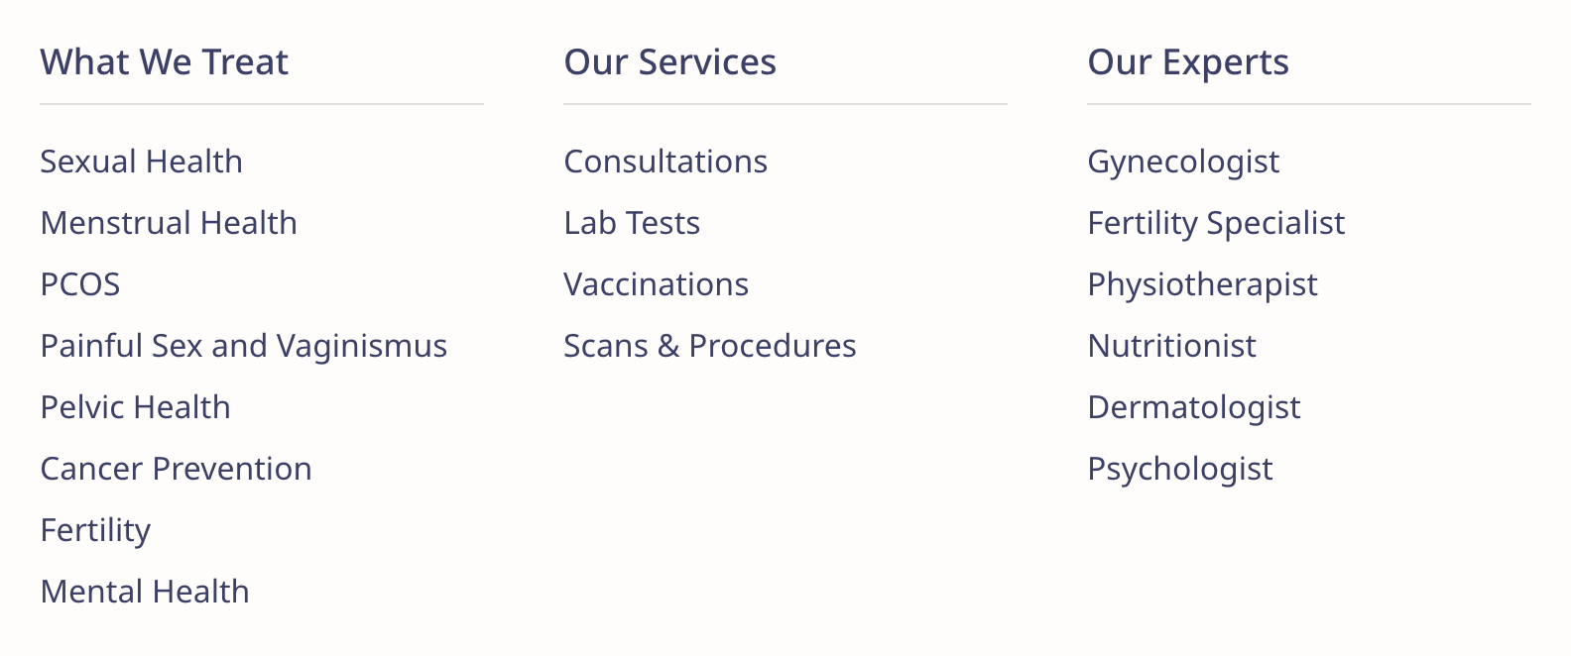Open the Fertility treatment link
Screen dimensions: 1571x656
pos(95,530)
